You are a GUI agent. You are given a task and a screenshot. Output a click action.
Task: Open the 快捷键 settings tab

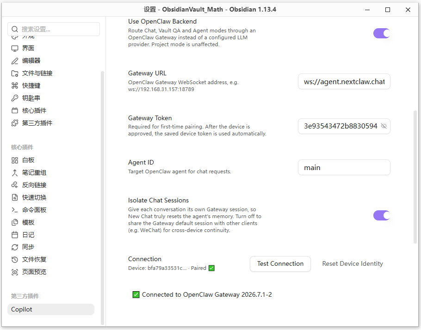[51, 86]
